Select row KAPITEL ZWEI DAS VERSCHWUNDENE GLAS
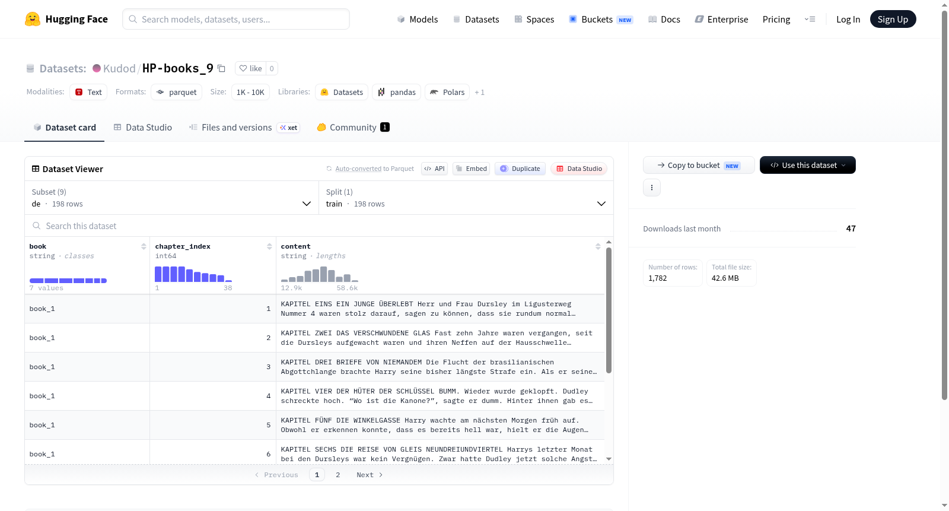Image resolution: width=949 pixels, height=511 pixels. click(x=315, y=338)
